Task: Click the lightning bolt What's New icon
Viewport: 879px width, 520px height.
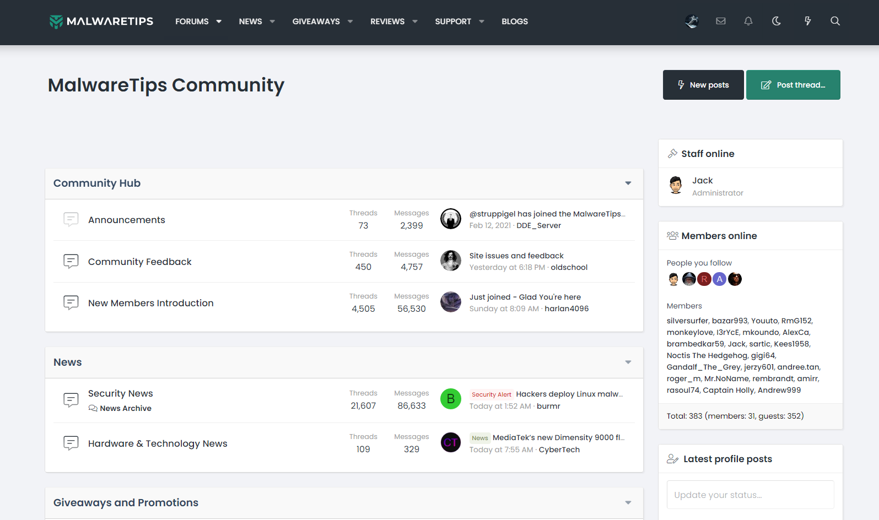Action: (807, 21)
